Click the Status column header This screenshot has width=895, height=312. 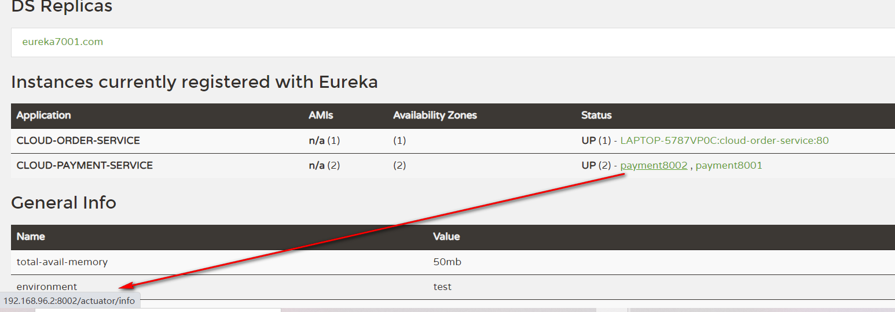596,116
